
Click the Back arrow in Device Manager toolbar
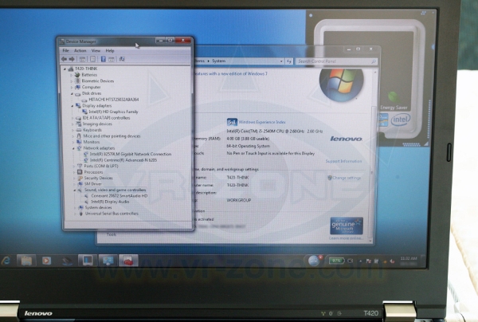point(64,59)
